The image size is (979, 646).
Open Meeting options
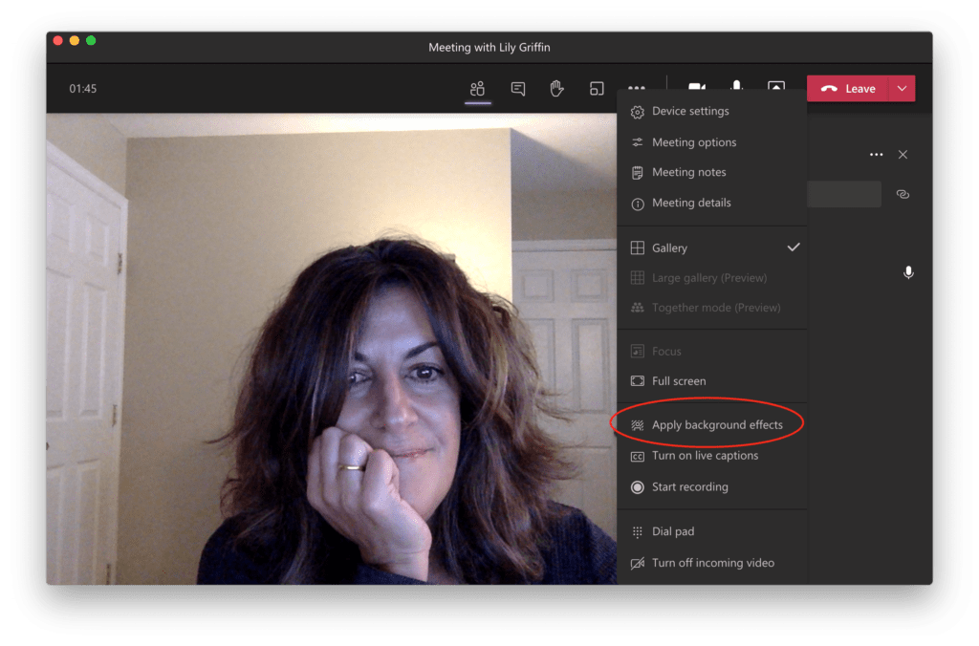711,142
